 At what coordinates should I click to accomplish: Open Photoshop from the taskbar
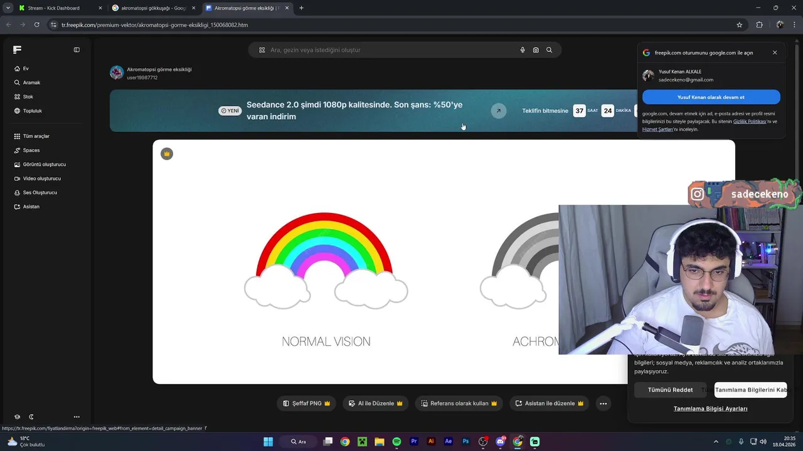tap(465, 442)
